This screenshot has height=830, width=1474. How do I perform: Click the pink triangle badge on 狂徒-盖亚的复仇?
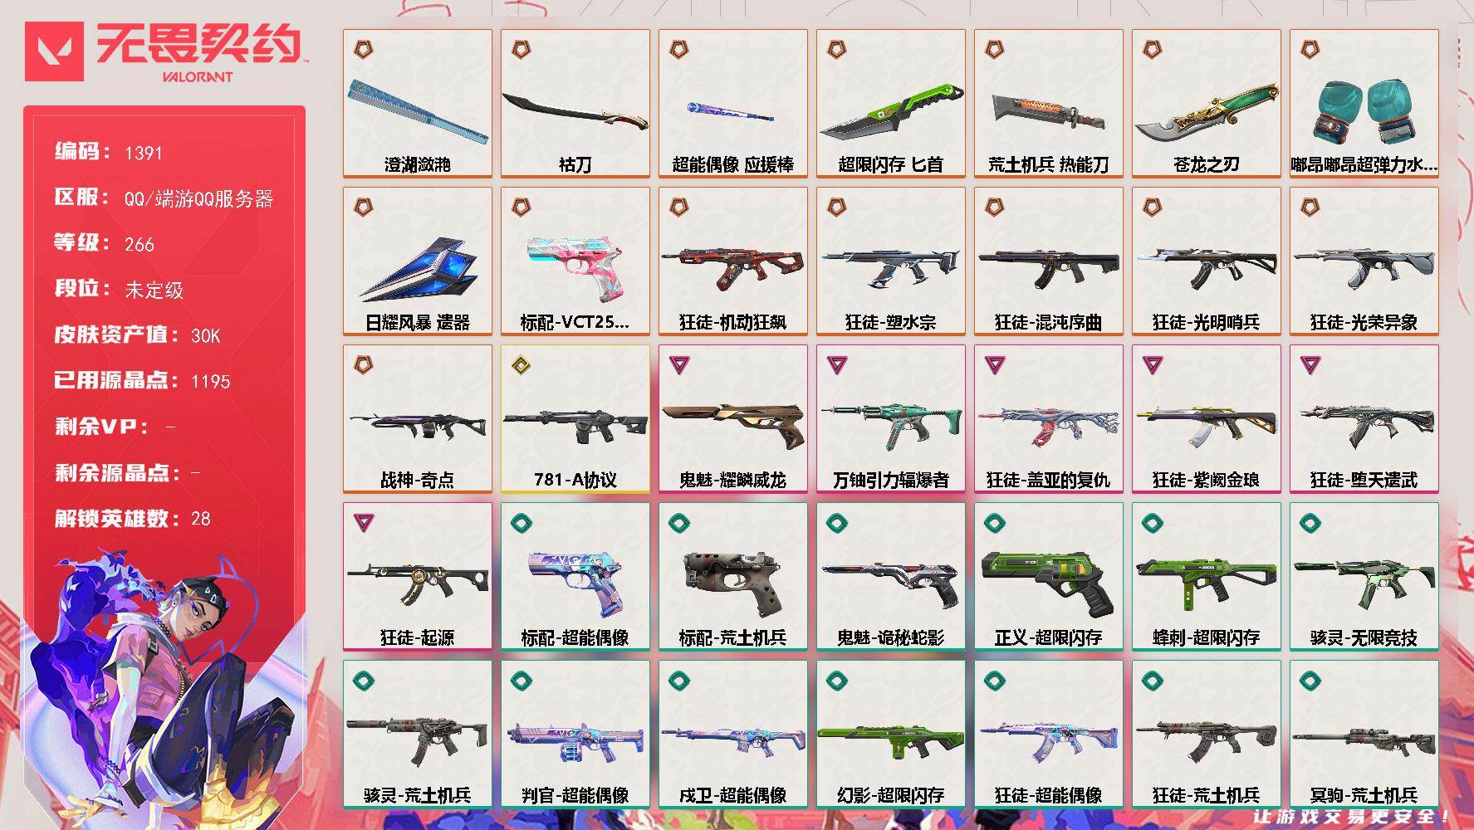point(994,364)
